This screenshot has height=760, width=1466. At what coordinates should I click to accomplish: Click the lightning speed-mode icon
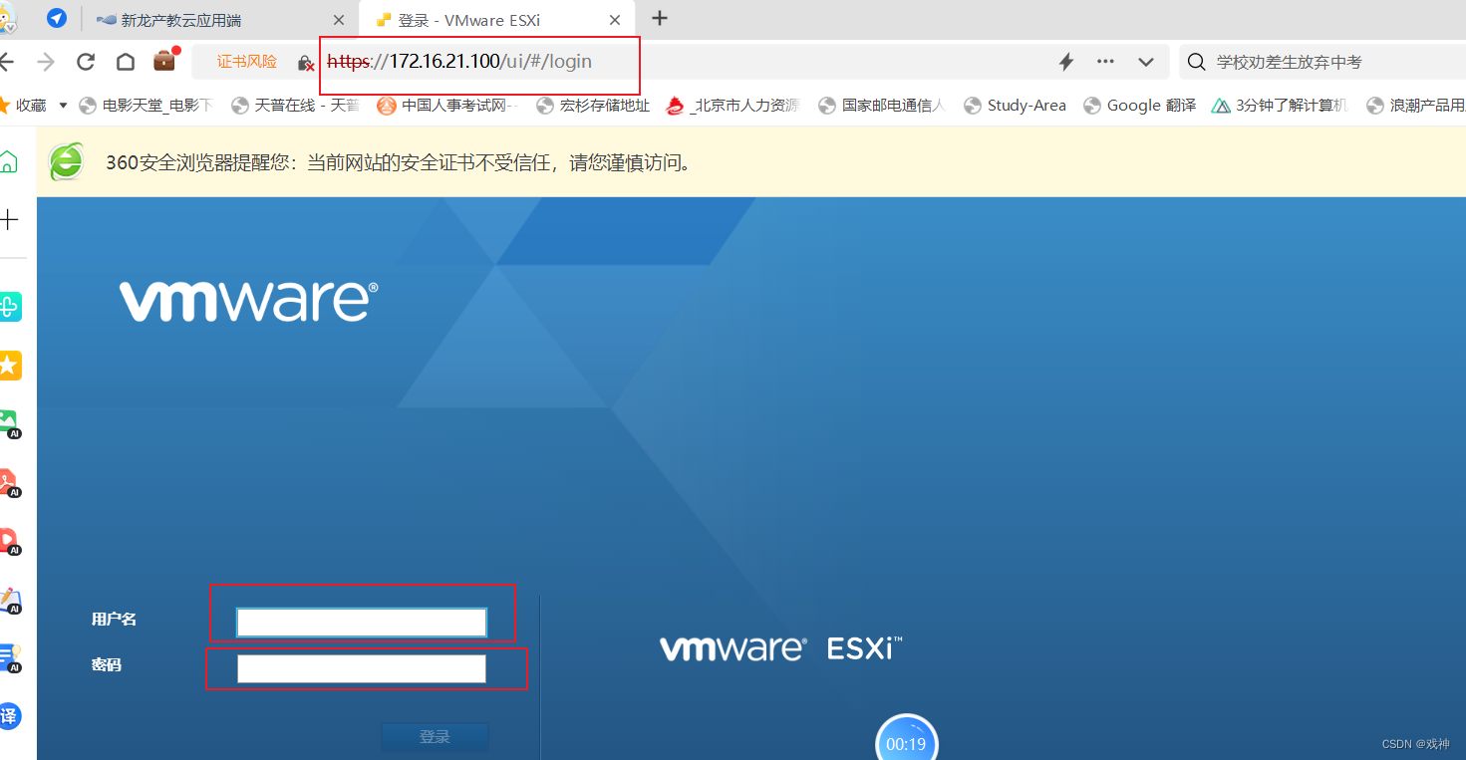coord(1065,62)
